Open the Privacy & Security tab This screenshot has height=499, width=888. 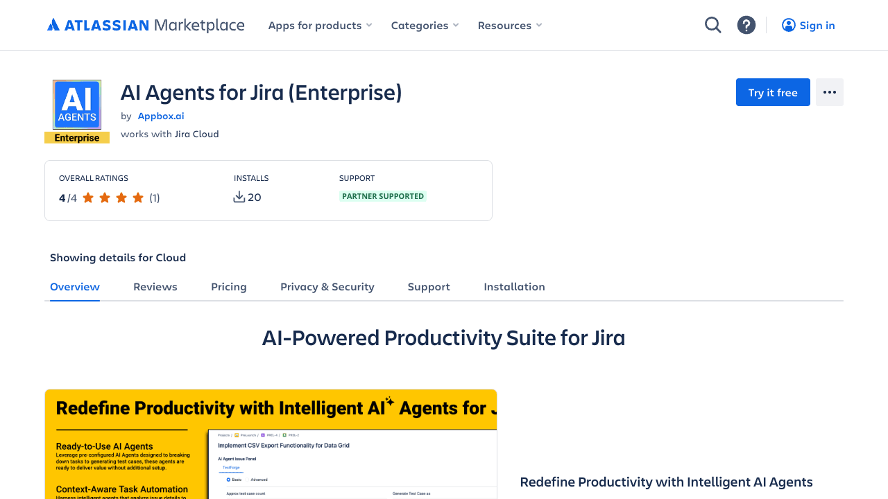[x=327, y=286]
